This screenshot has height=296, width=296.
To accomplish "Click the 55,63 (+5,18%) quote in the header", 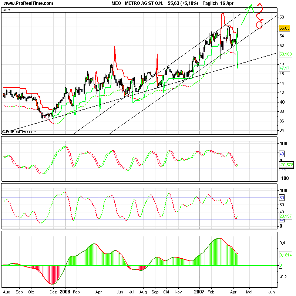I will pos(183,3).
